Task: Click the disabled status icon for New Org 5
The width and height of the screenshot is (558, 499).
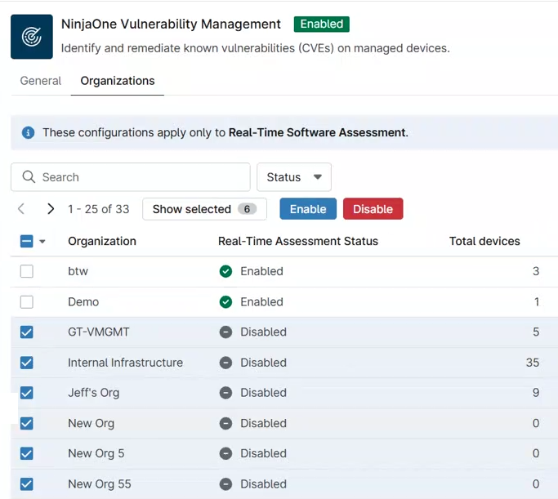Action: (x=225, y=453)
